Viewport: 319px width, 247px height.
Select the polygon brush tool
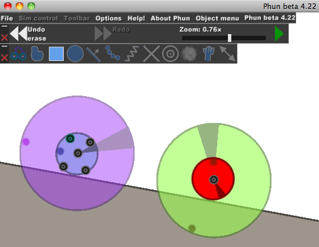[37, 54]
